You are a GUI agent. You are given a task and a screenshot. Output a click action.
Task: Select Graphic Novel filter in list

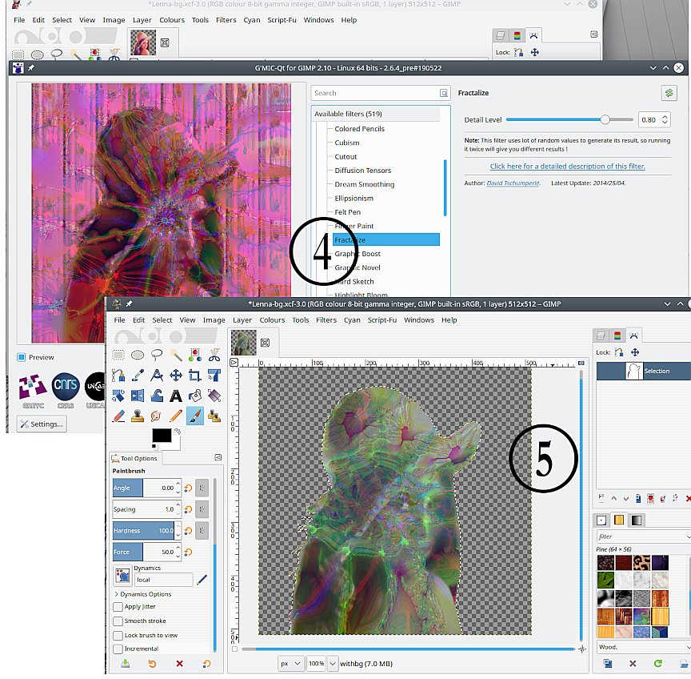(x=357, y=267)
